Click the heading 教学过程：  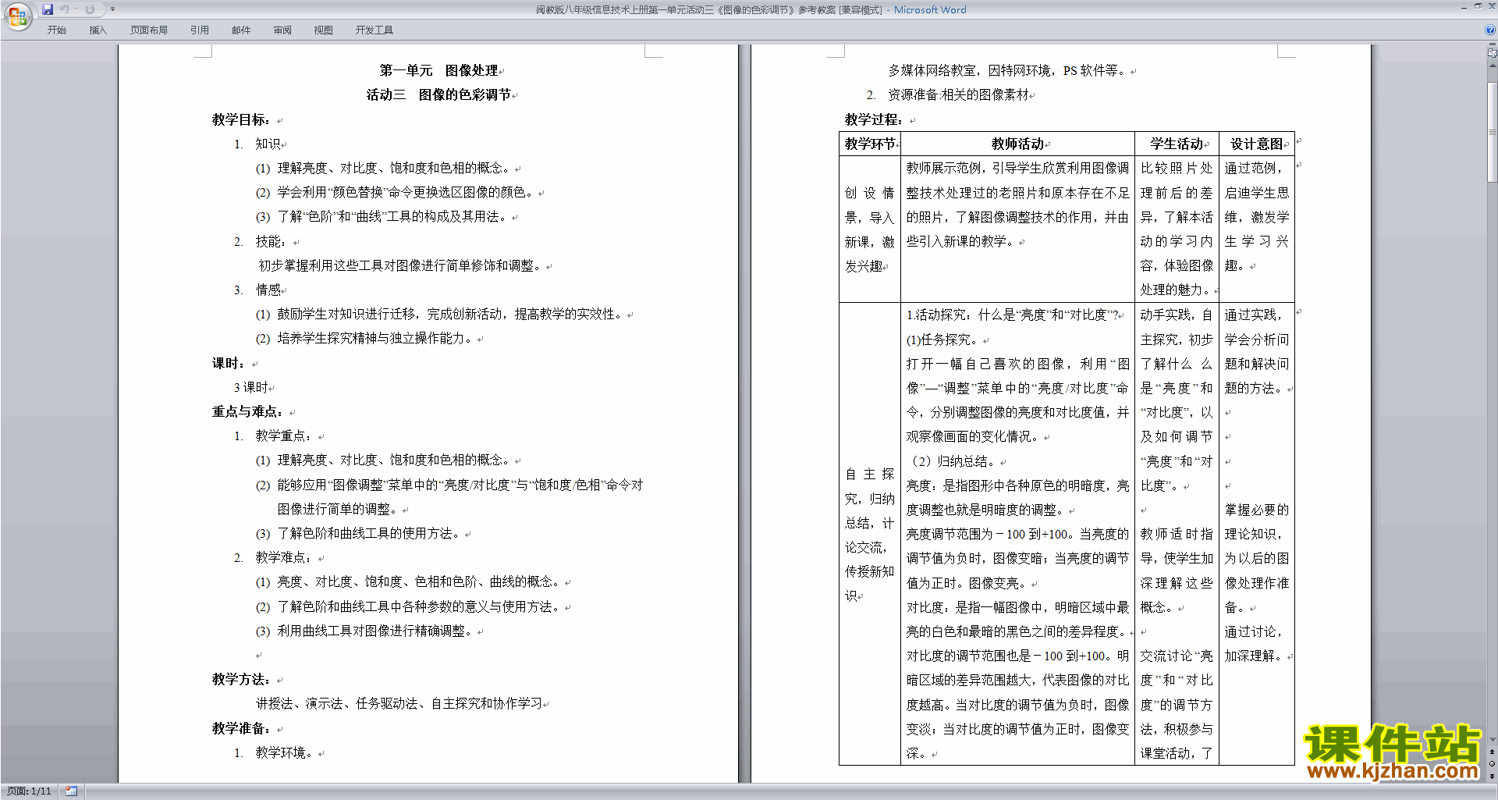[875, 119]
